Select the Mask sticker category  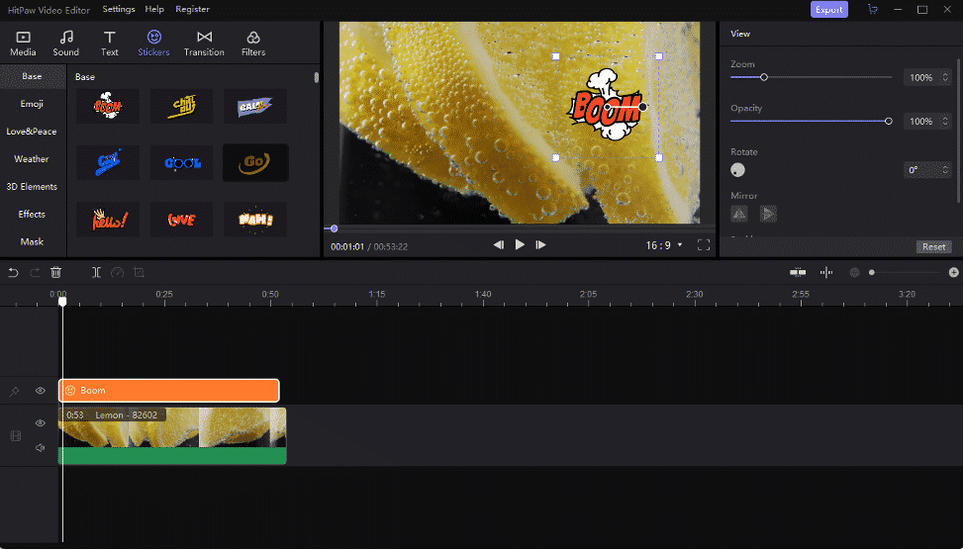(x=32, y=242)
